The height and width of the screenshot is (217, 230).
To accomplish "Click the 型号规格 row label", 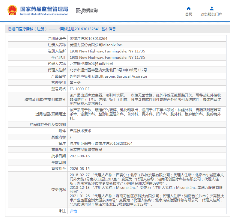I will [x=58, y=89].
